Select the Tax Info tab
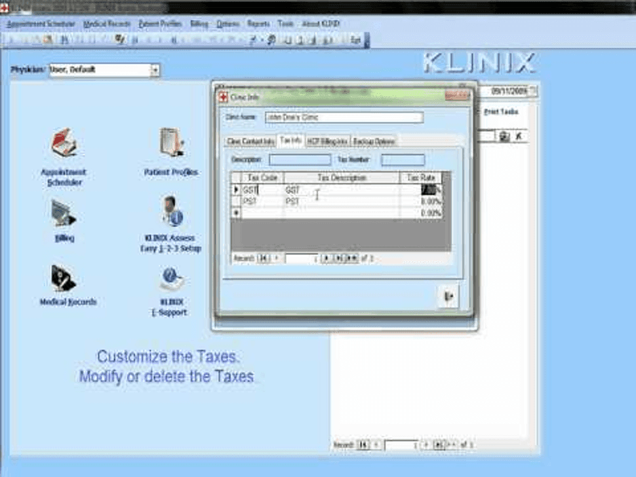The height and width of the screenshot is (477, 636). [291, 140]
